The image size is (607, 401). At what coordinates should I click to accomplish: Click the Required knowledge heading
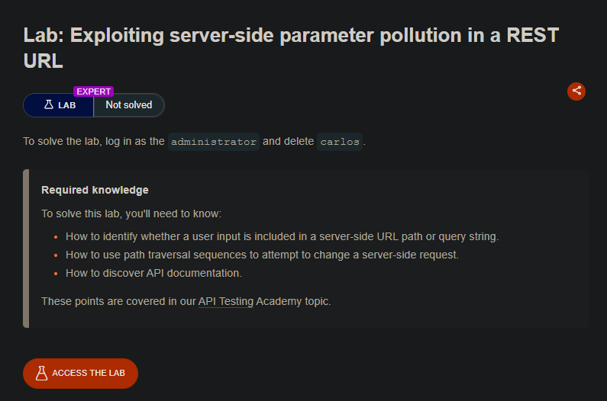95,190
